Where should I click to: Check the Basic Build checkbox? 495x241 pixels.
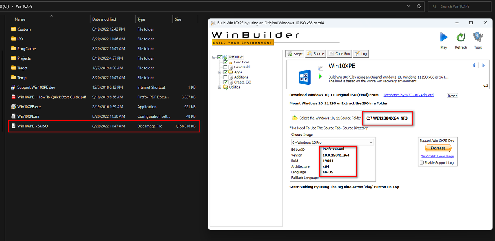point(225,67)
